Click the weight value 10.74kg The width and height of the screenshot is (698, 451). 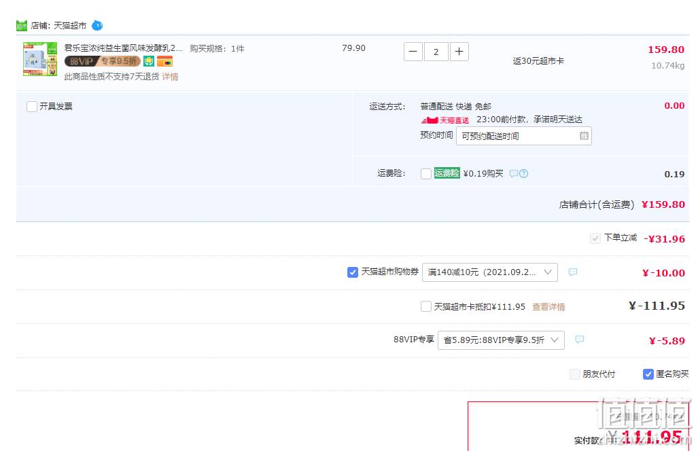[x=667, y=66]
